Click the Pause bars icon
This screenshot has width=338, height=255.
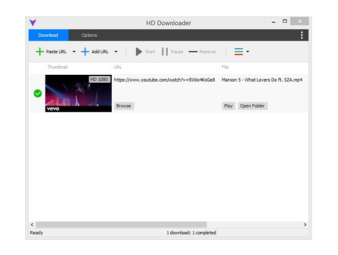coord(165,51)
